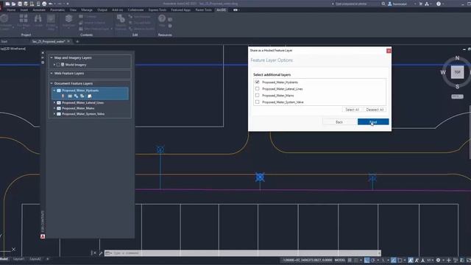Click the Select All button
Image resolution: width=471 pixels, height=265 pixels.
coord(352,110)
